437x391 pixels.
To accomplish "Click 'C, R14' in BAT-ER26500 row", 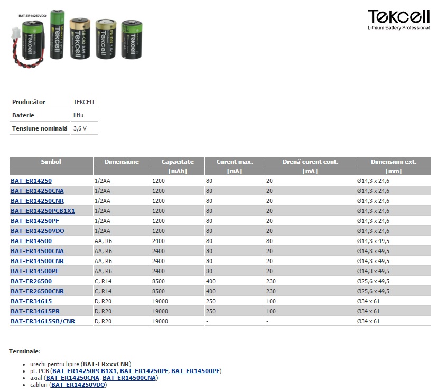I will coord(103,281).
